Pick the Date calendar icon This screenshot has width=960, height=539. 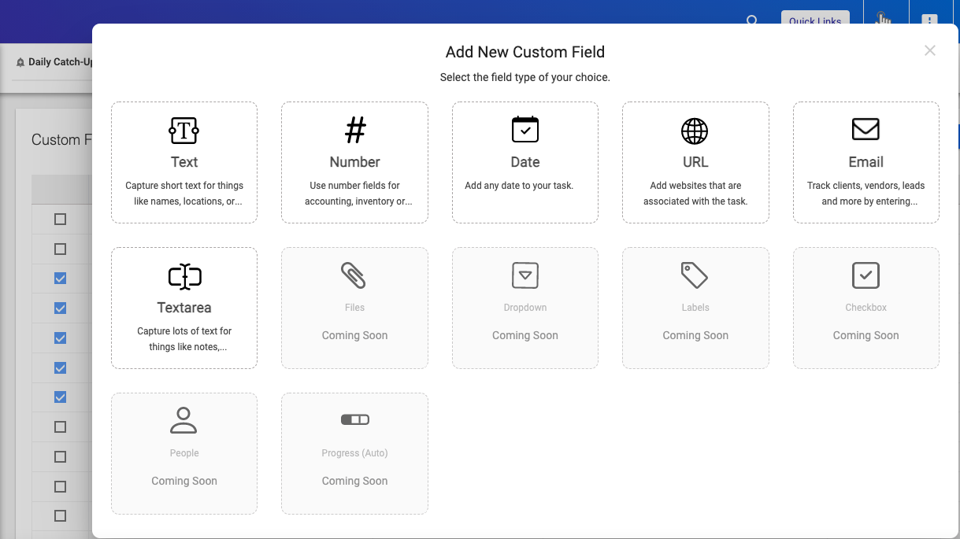coord(525,130)
